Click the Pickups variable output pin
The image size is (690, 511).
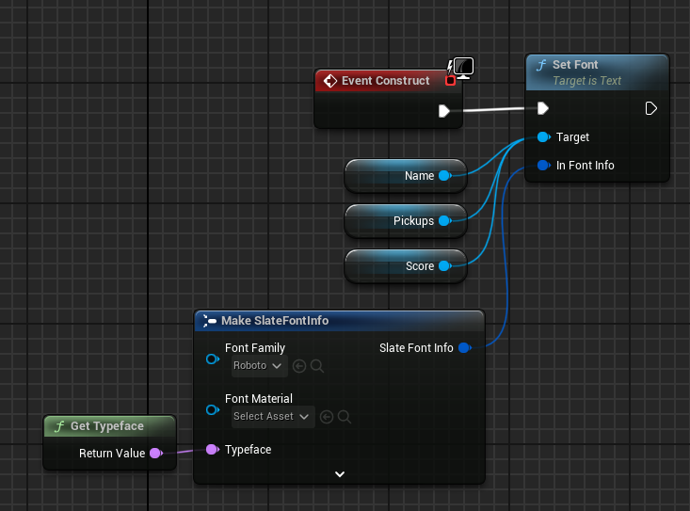click(445, 221)
